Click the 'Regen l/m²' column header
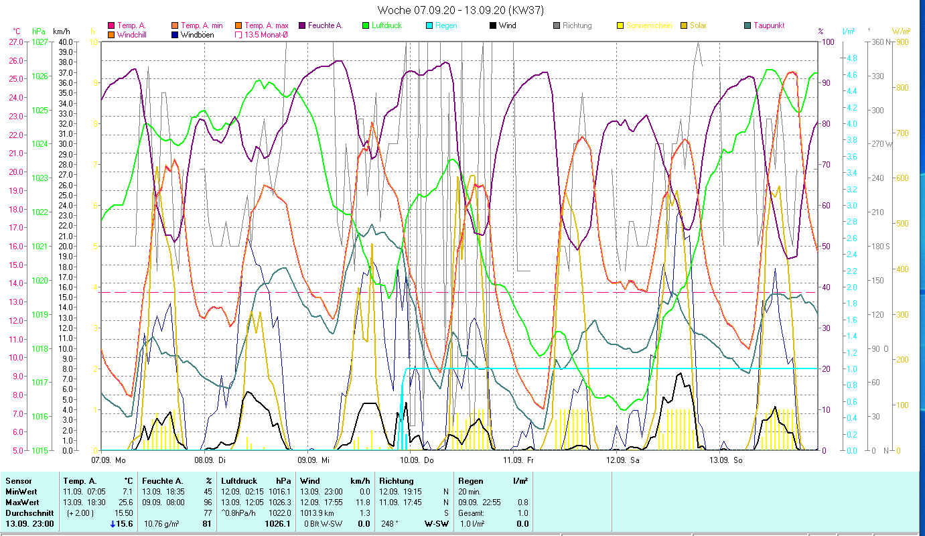The width and height of the screenshot is (925, 536). point(494,481)
